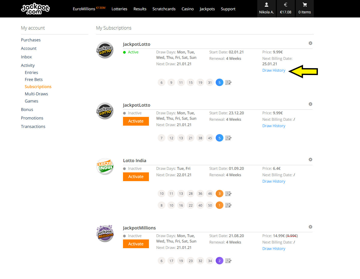View Draw History for Lotto India
360x279 pixels.
pos(274,181)
